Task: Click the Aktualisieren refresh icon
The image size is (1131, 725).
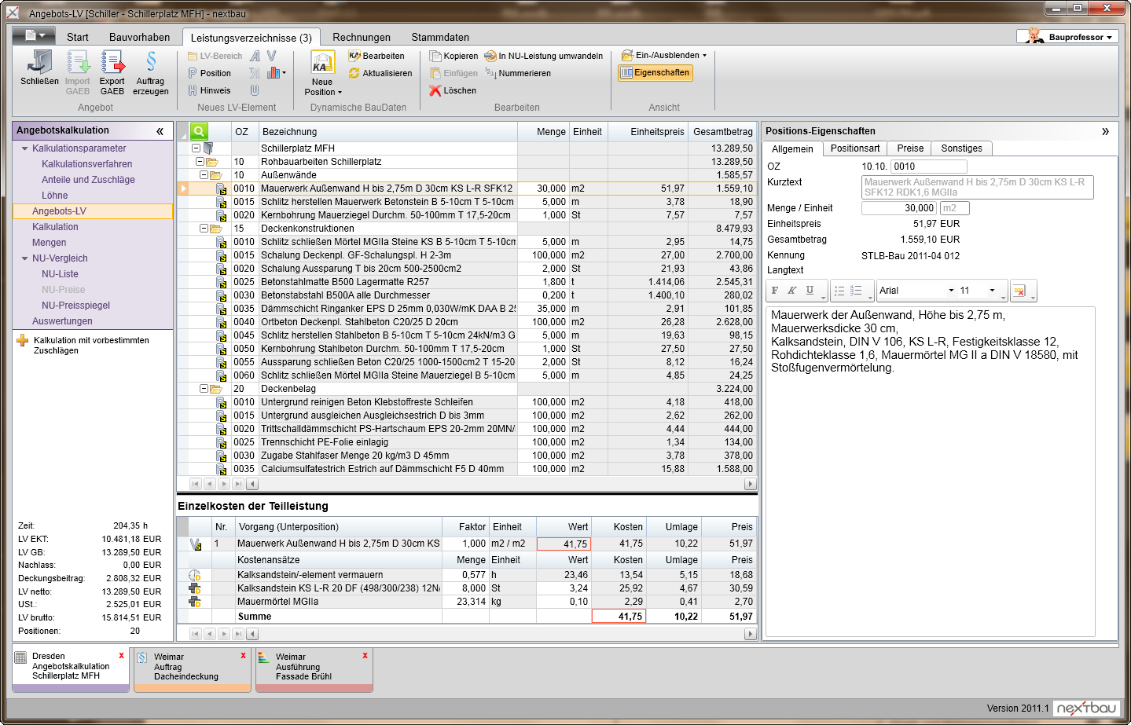Action: pyautogui.click(x=354, y=73)
